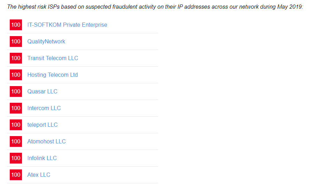Click the score badge next to teleport LLC

(16, 125)
